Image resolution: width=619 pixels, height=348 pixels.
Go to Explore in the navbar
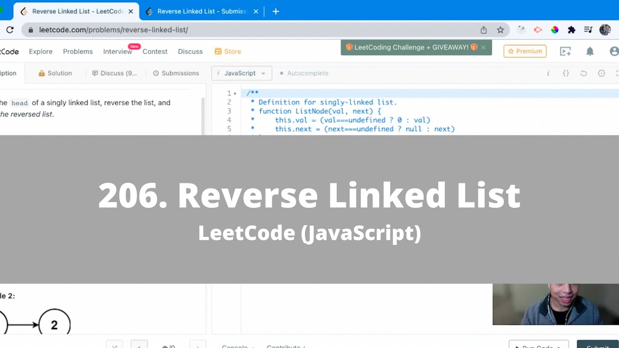pyautogui.click(x=41, y=51)
